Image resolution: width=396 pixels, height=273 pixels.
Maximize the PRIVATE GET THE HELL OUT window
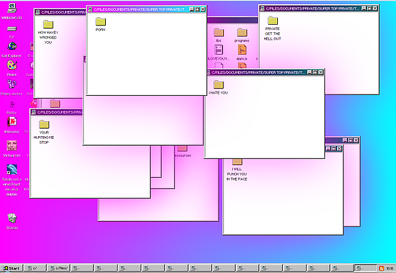coord(369,8)
